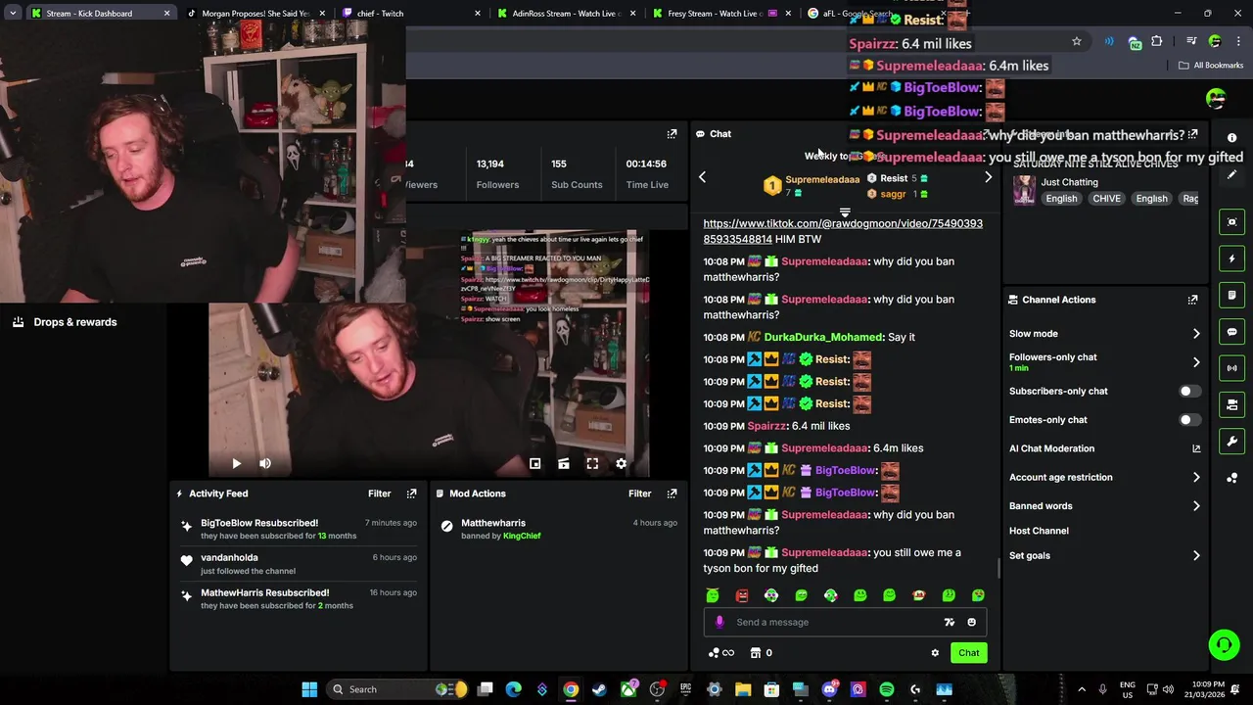Go to previous weekly leaderboard page
Screen dimensions: 1253x705
click(x=702, y=177)
